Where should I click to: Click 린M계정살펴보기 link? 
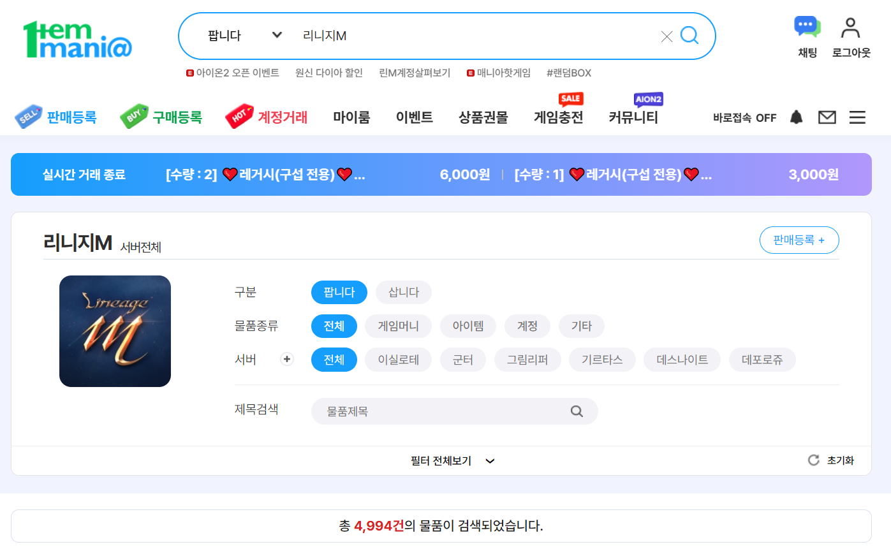tap(415, 73)
